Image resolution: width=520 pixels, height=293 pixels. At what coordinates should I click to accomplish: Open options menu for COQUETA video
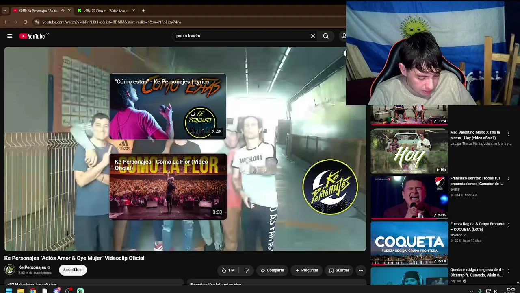click(509, 225)
